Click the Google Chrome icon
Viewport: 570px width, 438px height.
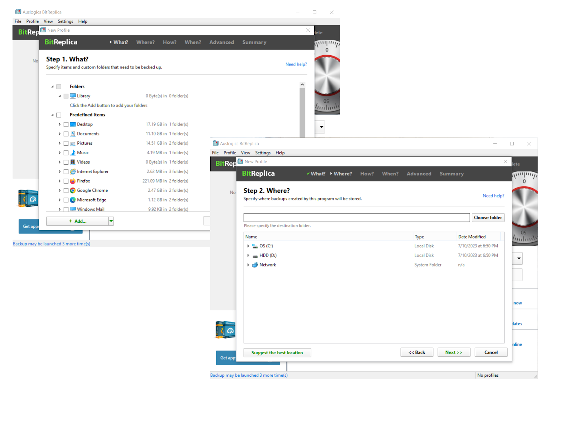[x=73, y=190]
